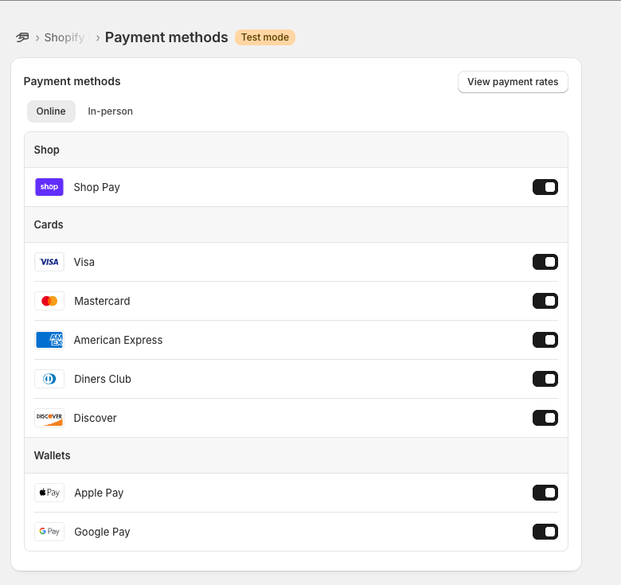Go to Shopify breadcrumb link
The width and height of the screenshot is (621, 585).
coord(64,37)
